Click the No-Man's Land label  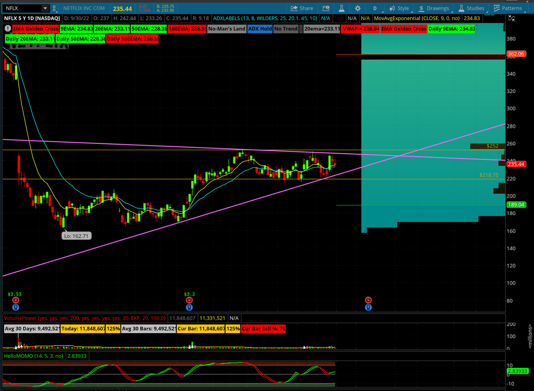(x=227, y=29)
